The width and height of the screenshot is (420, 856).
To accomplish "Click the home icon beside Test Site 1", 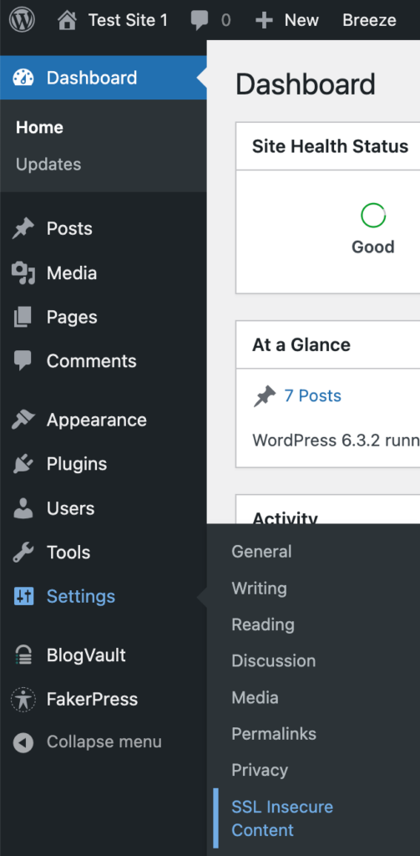I will (67, 21).
